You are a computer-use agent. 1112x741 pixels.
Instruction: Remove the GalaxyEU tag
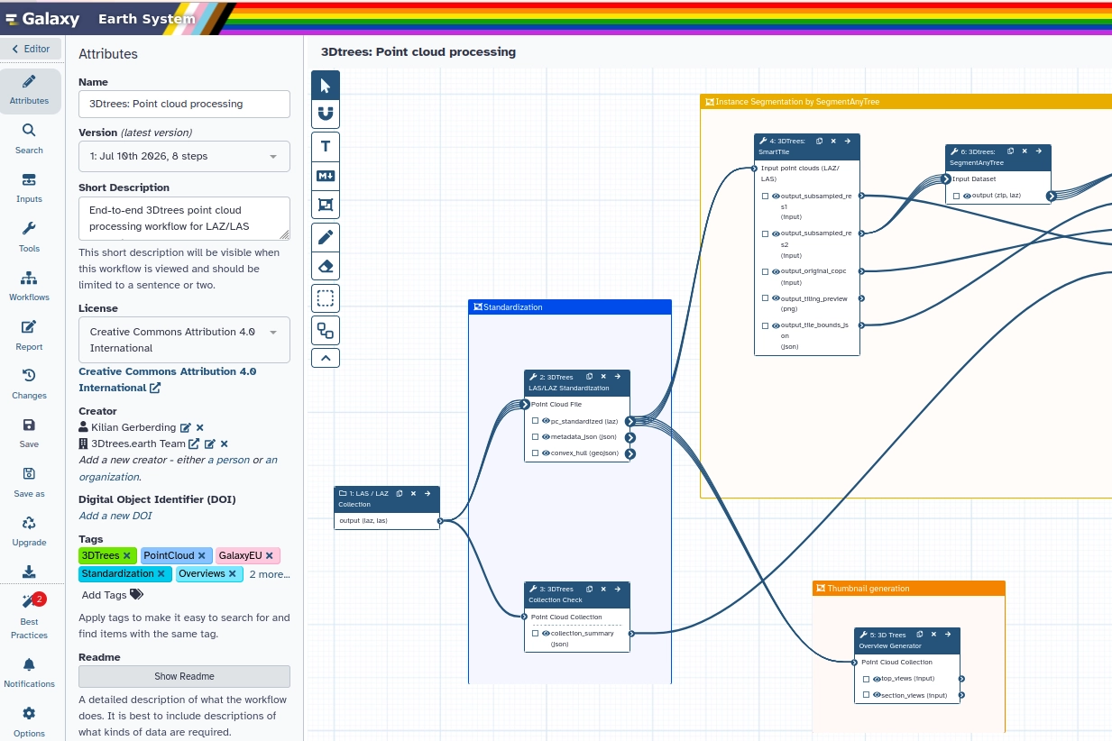(x=269, y=556)
